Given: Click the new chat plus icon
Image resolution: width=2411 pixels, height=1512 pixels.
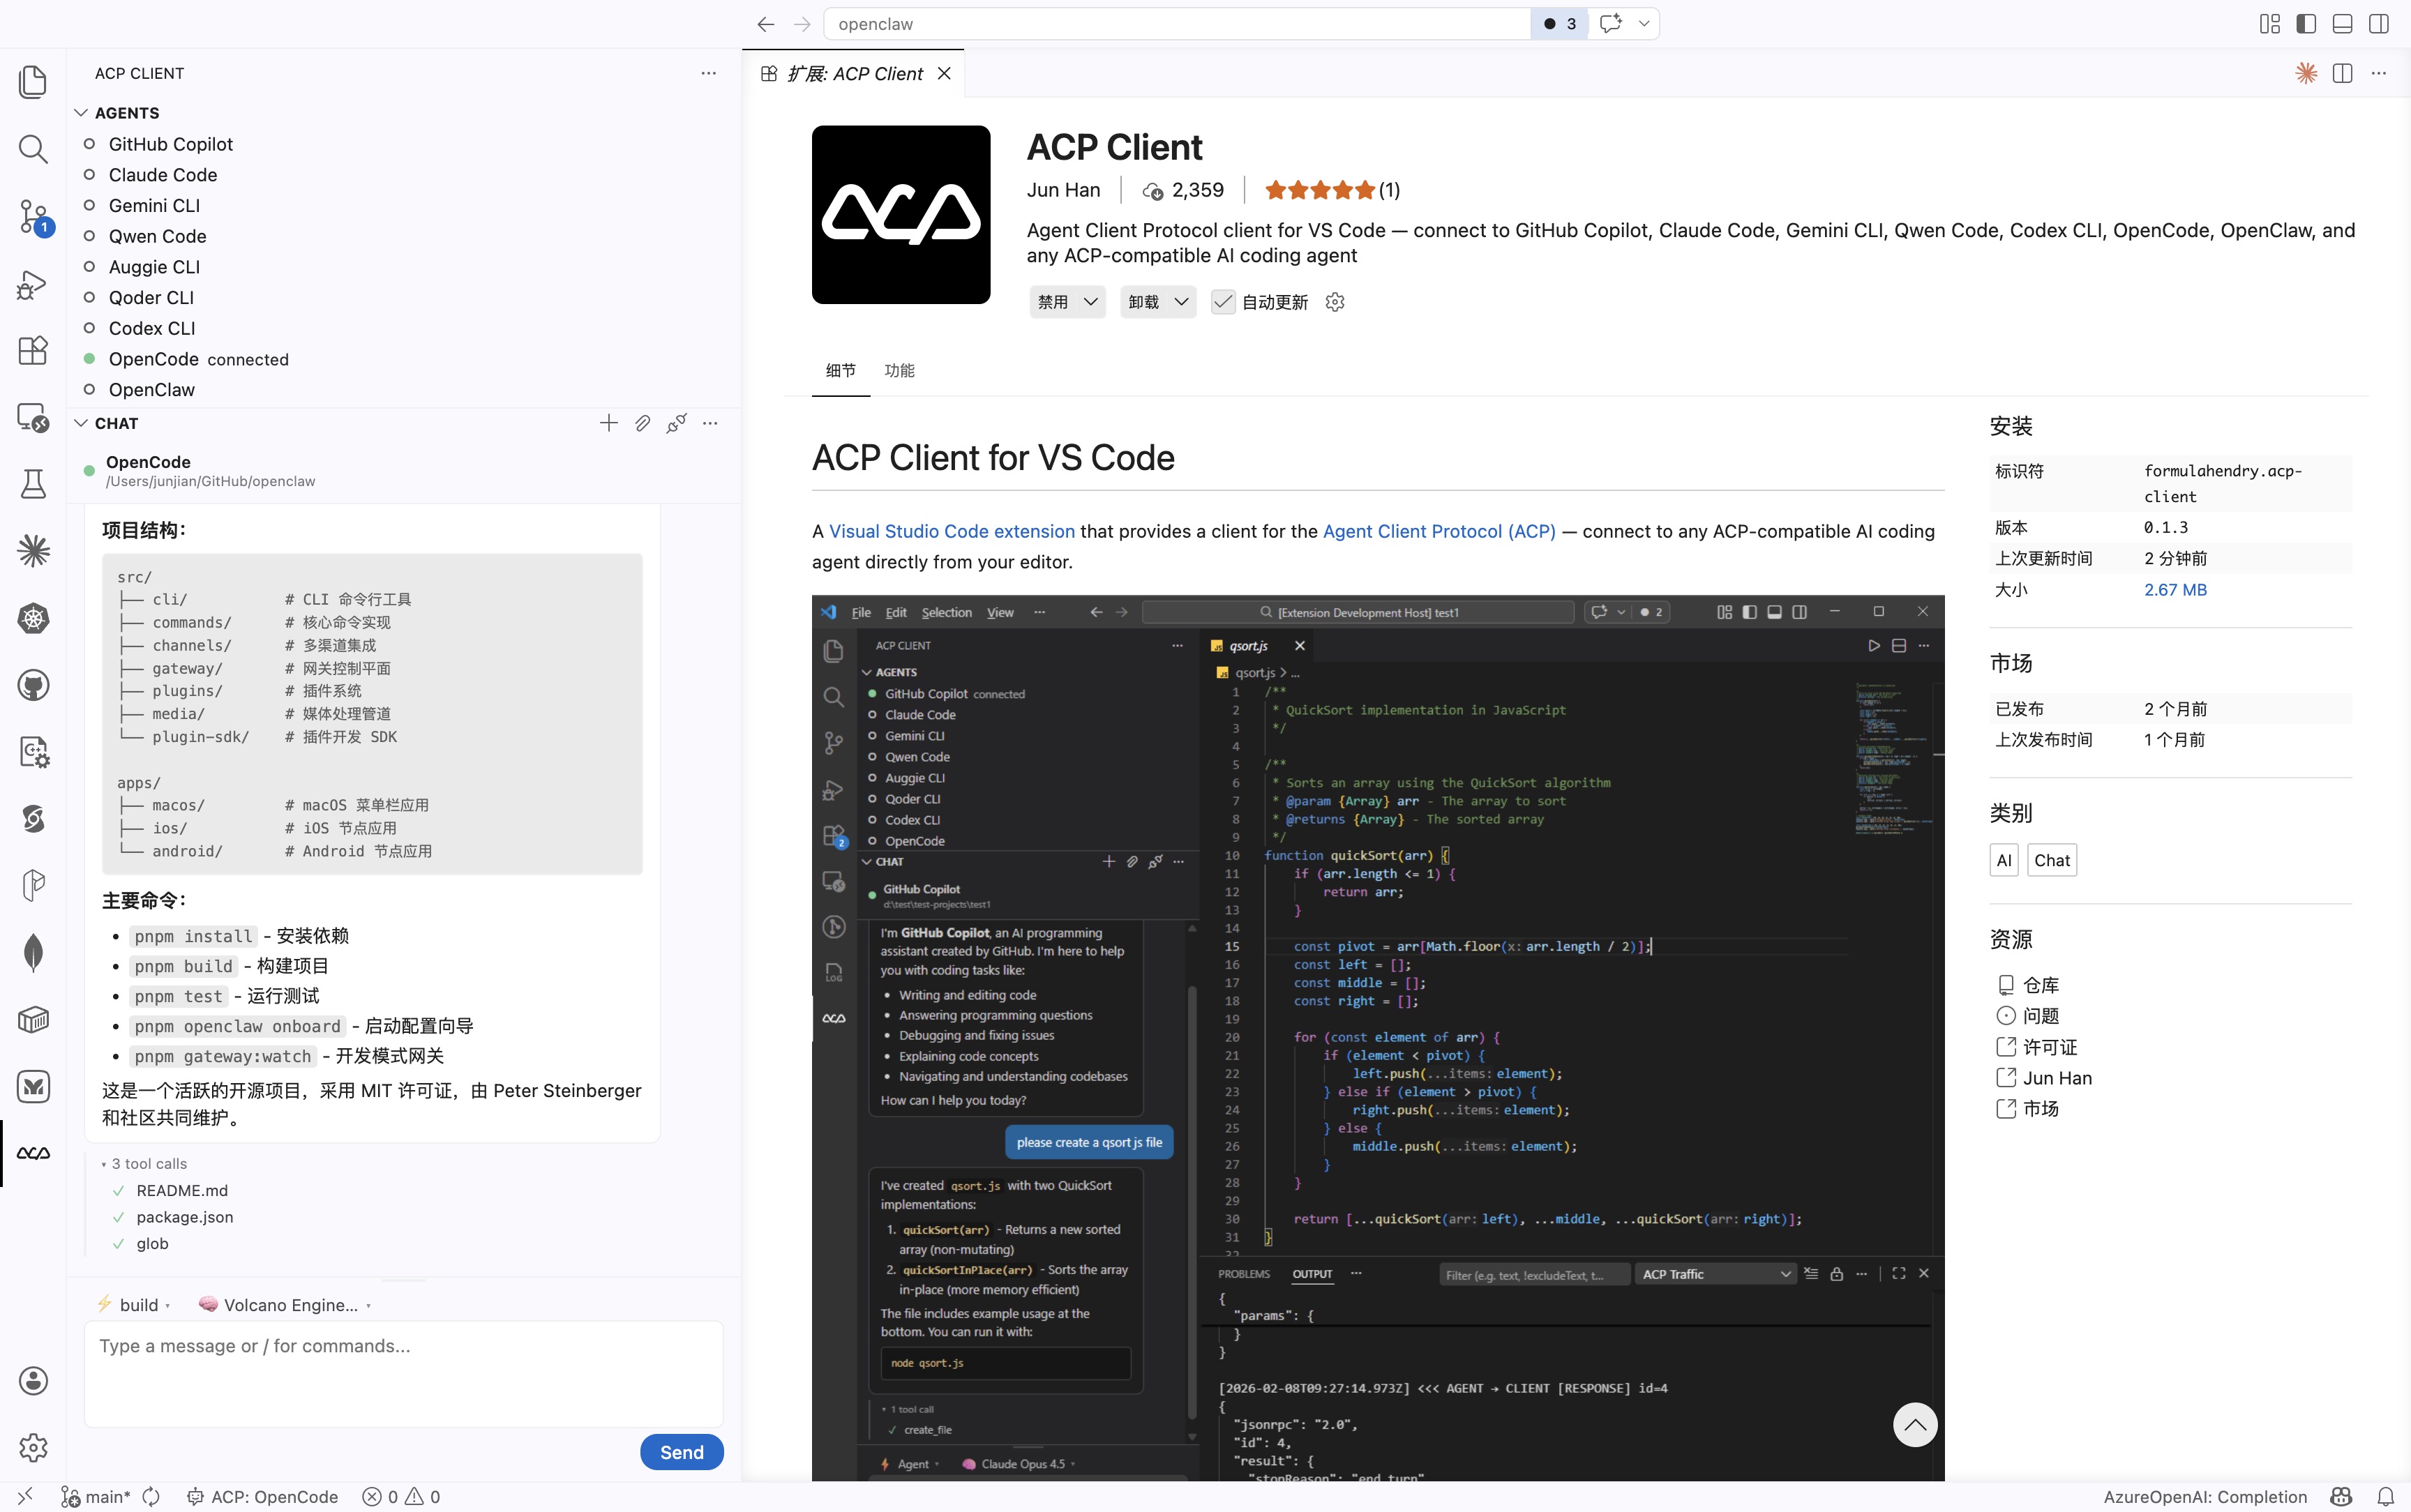Looking at the screenshot, I should click(608, 423).
